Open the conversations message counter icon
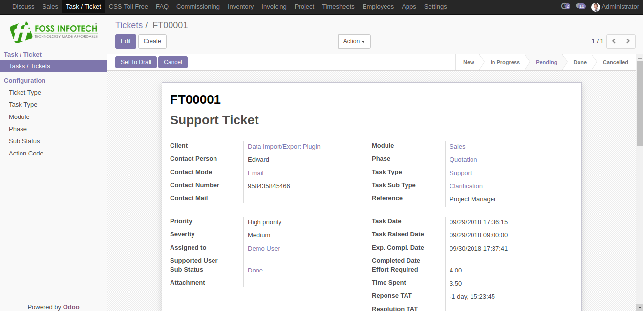 (x=580, y=6)
